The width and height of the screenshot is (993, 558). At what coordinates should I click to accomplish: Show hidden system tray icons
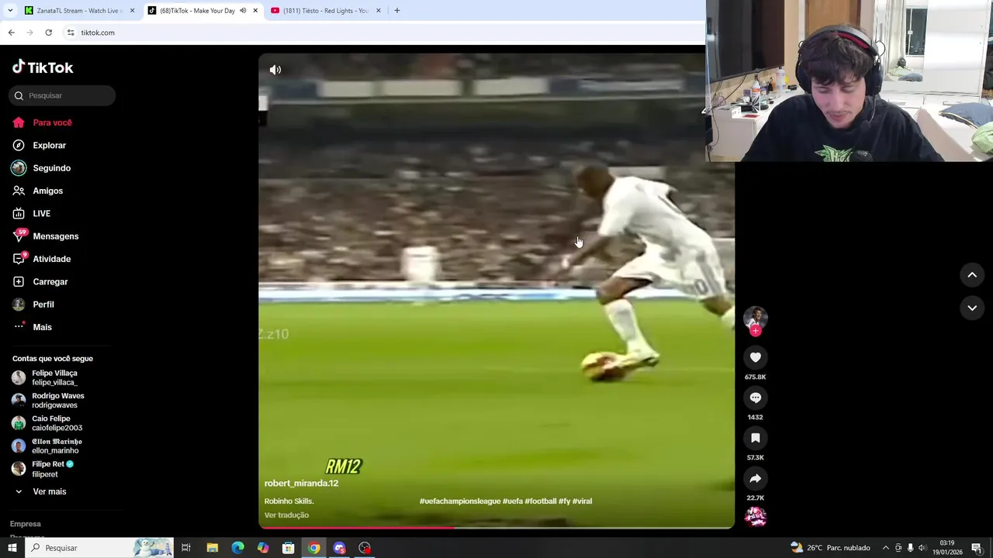(885, 548)
